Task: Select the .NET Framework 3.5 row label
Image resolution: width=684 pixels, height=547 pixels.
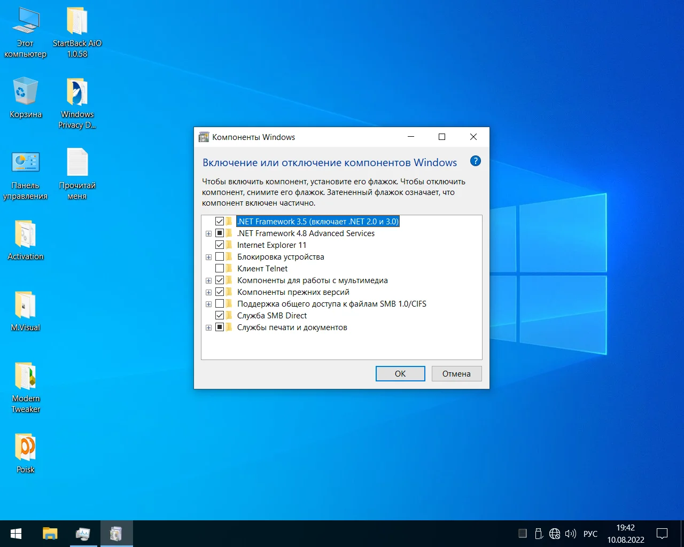Action: tap(318, 221)
